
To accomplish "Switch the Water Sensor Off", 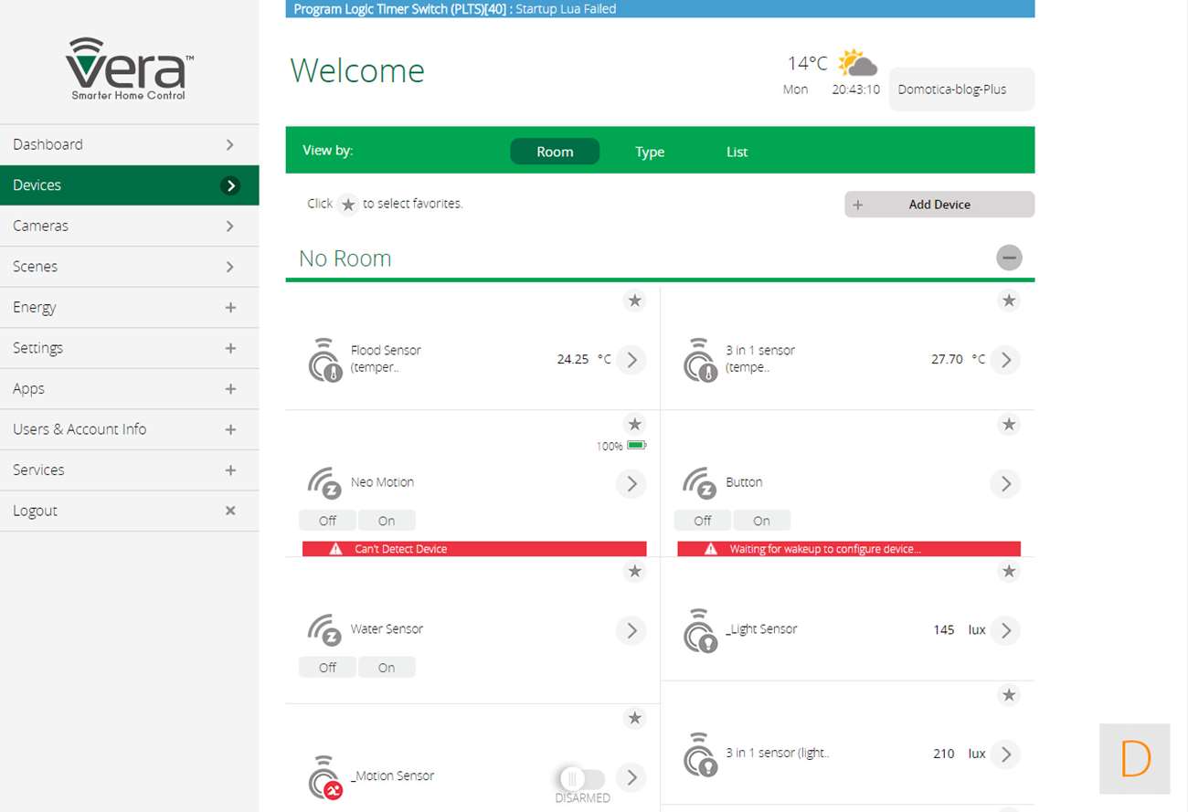I will pyautogui.click(x=327, y=668).
